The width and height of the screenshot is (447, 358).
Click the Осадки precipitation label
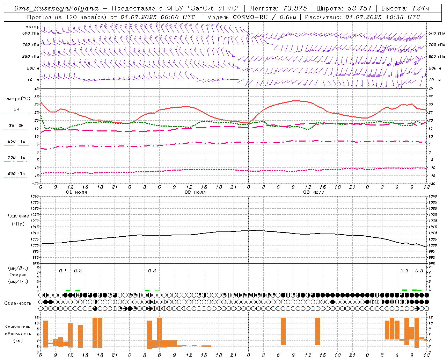click(x=18, y=275)
